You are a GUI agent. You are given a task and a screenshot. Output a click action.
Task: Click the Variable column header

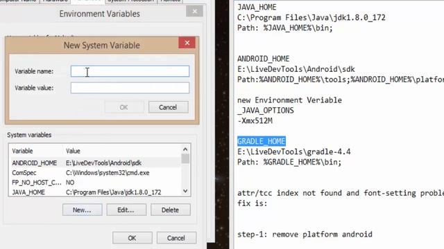[22, 151]
